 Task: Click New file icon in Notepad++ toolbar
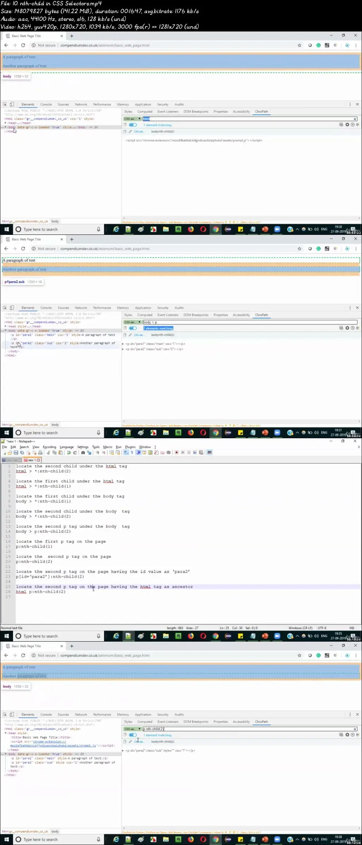tap(4, 452)
